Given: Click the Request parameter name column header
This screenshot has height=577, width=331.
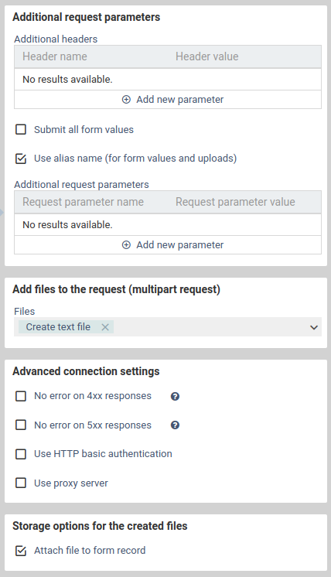Looking at the screenshot, I should 83,202.
